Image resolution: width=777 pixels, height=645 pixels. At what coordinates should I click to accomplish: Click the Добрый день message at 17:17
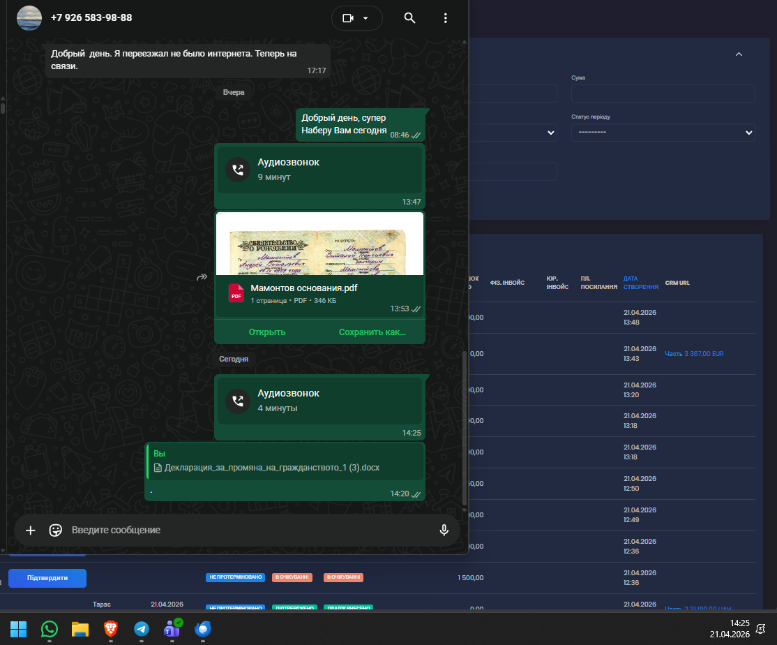pos(188,60)
